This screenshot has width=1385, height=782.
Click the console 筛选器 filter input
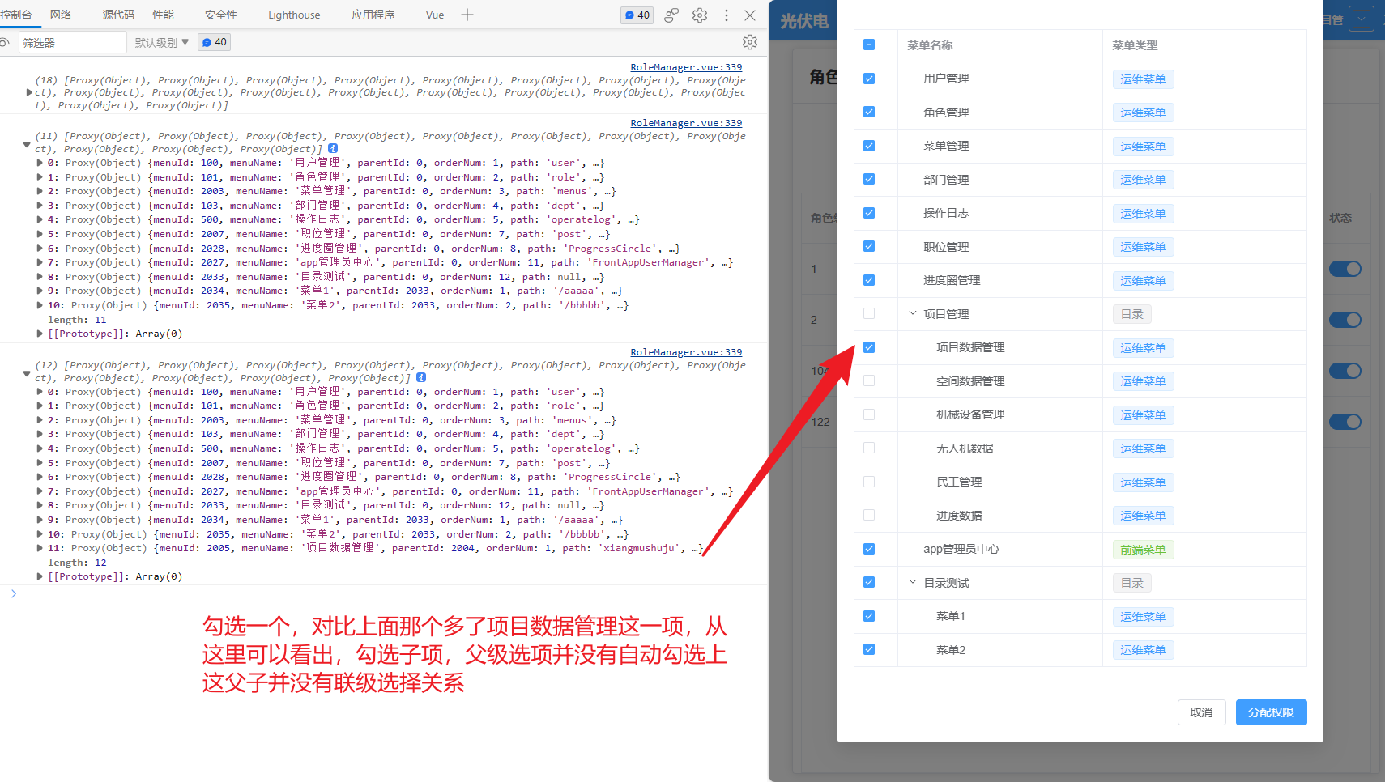pyautogui.click(x=73, y=42)
